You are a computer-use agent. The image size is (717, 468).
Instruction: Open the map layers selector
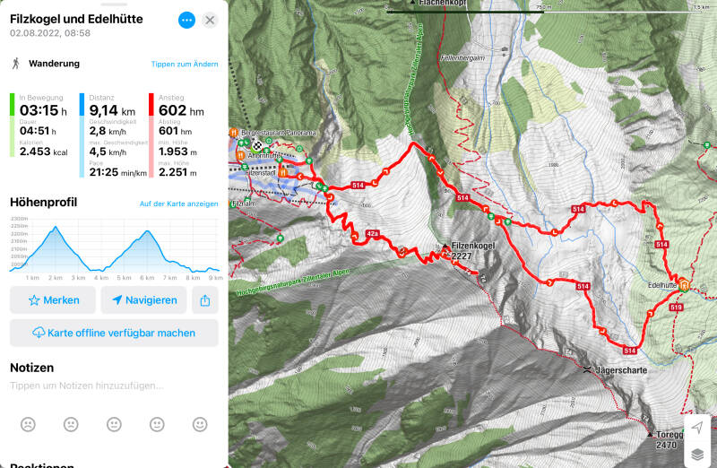[696, 455]
